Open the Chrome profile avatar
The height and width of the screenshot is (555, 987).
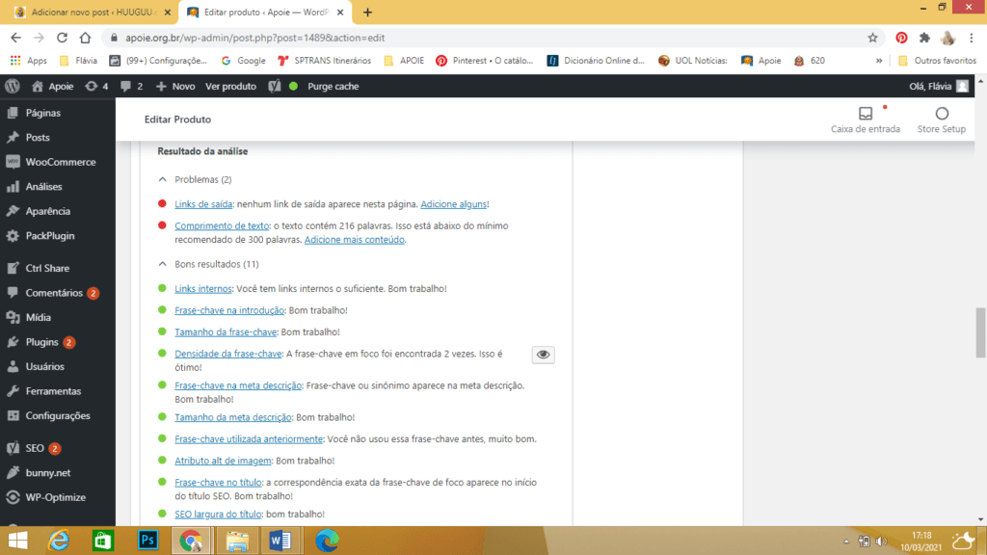tap(948, 38)
